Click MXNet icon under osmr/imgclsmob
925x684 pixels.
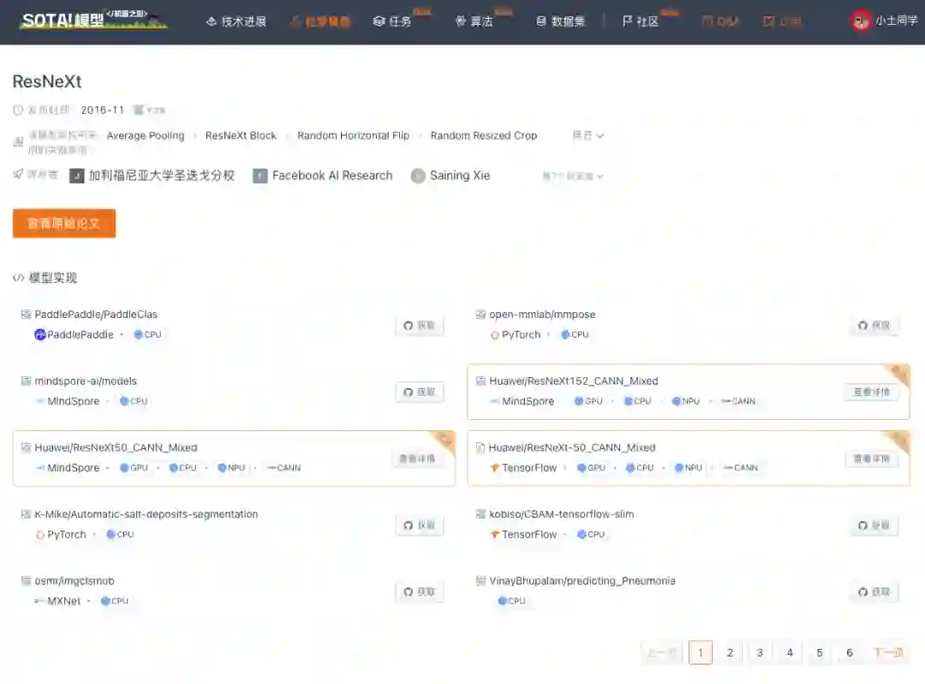(x=39, y=602)
